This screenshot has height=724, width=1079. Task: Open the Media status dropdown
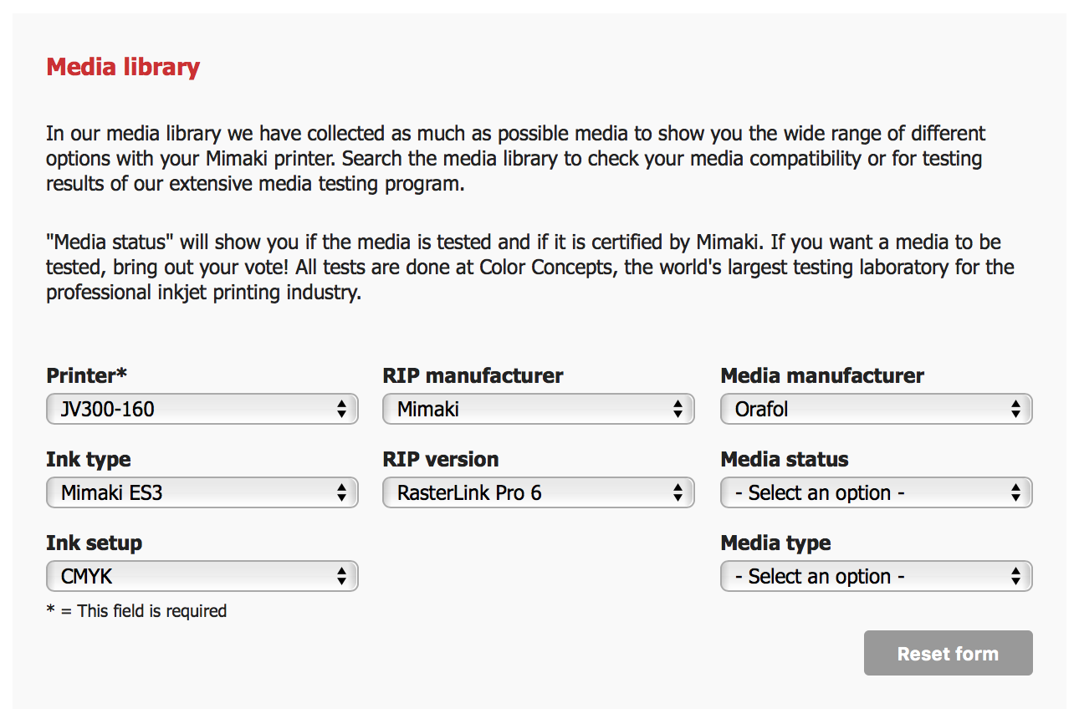pos(877,492)
